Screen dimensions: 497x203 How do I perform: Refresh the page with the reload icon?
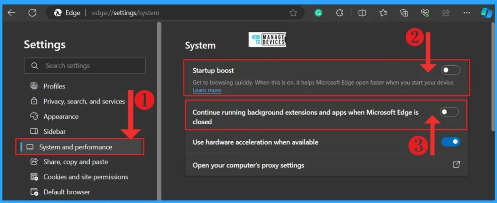click(x=33, y=13)
